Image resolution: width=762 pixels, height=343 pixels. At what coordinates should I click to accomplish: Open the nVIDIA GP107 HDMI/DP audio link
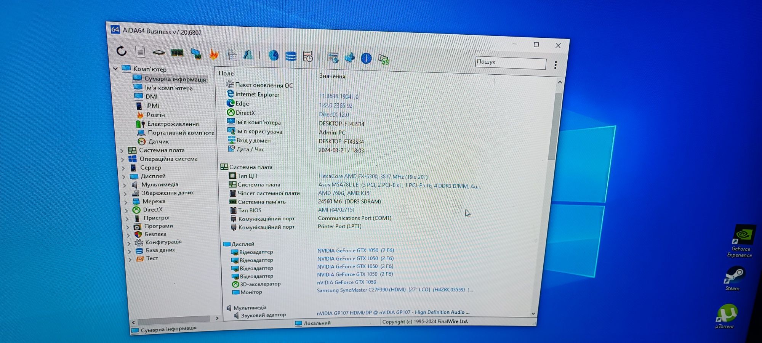click(393, 313)
